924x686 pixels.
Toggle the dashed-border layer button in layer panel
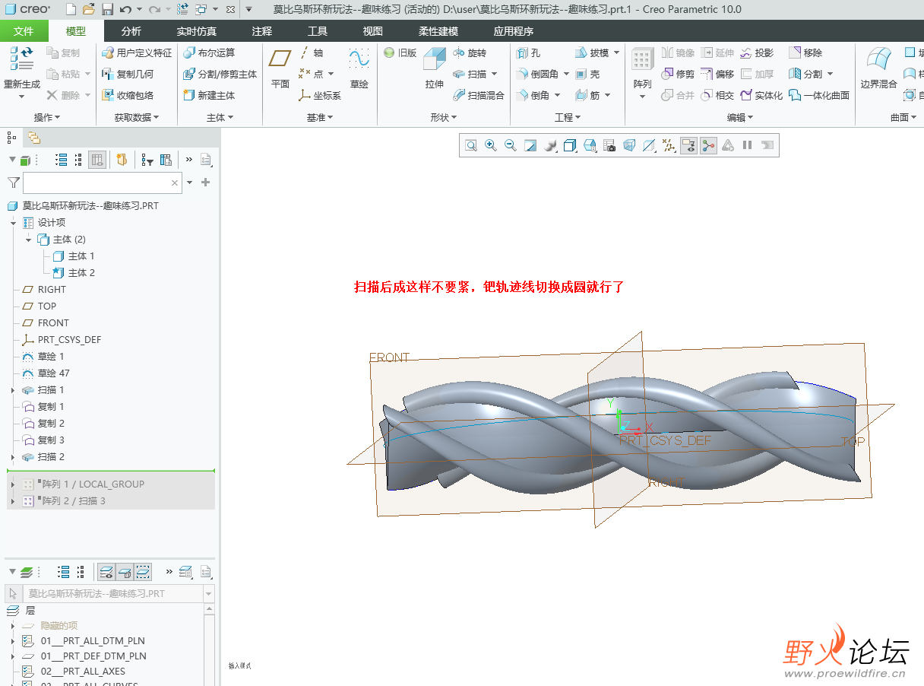[x=143, y=572]
